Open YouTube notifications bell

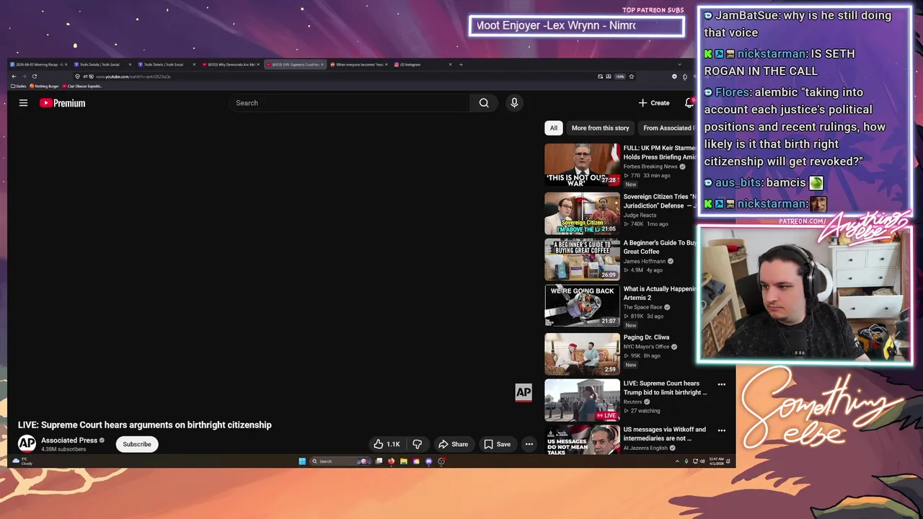pos(689,103)
